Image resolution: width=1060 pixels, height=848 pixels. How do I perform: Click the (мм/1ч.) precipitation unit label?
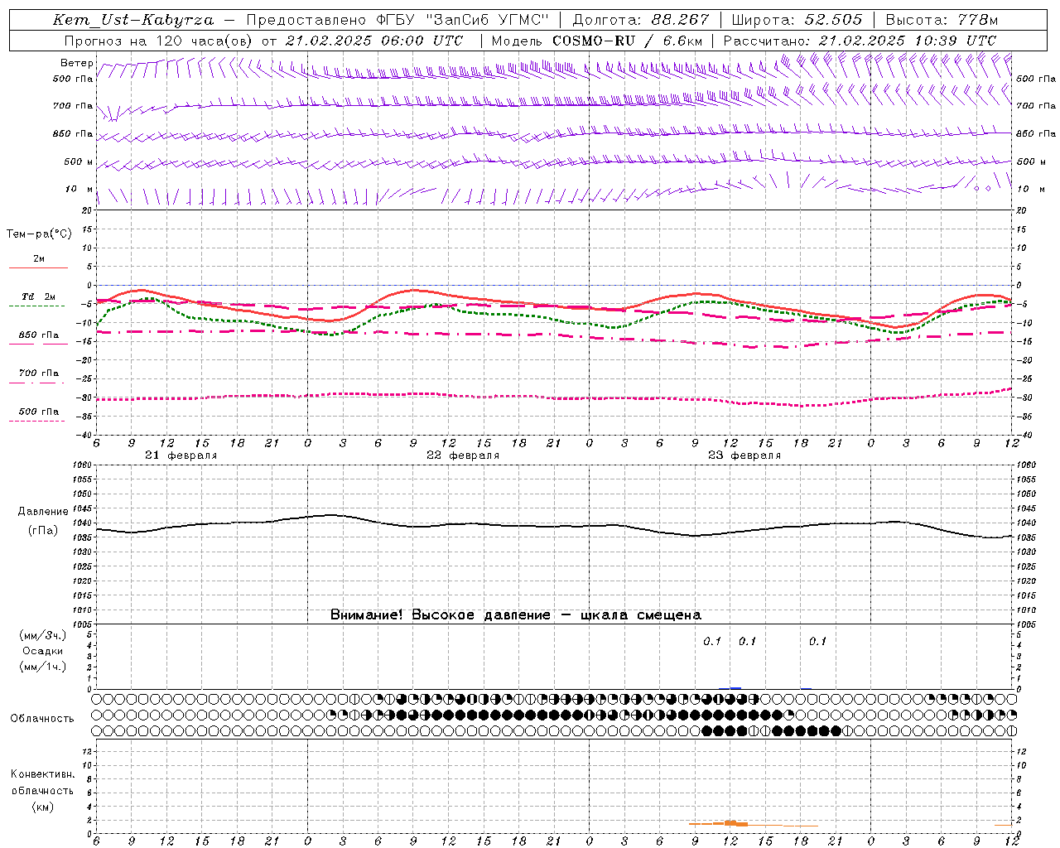[42, 667]
